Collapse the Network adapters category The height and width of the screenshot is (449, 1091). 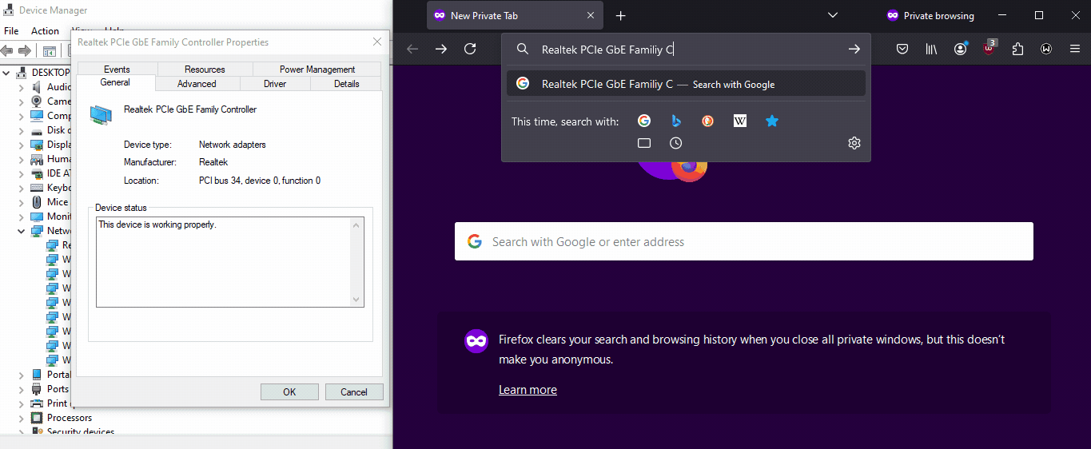22,231
